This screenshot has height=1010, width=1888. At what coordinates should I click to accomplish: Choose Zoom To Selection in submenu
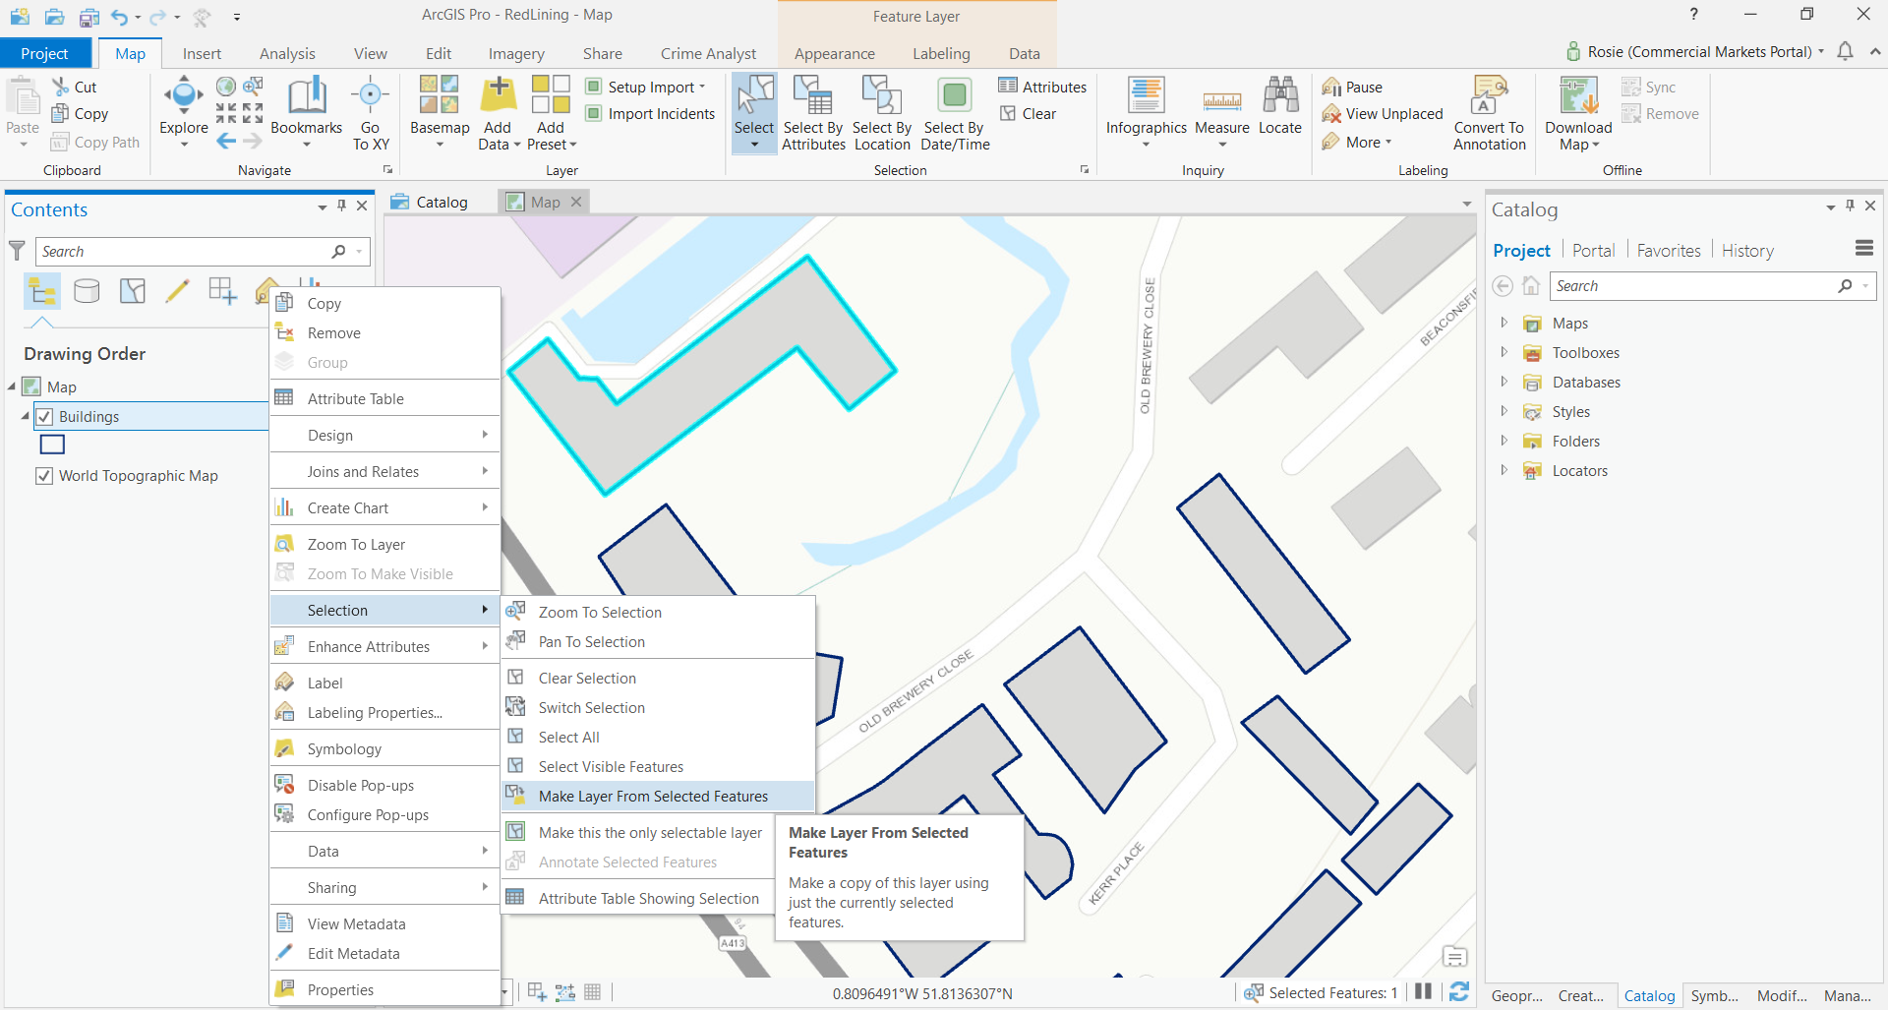pyautogui.click(x=658, y=613)
